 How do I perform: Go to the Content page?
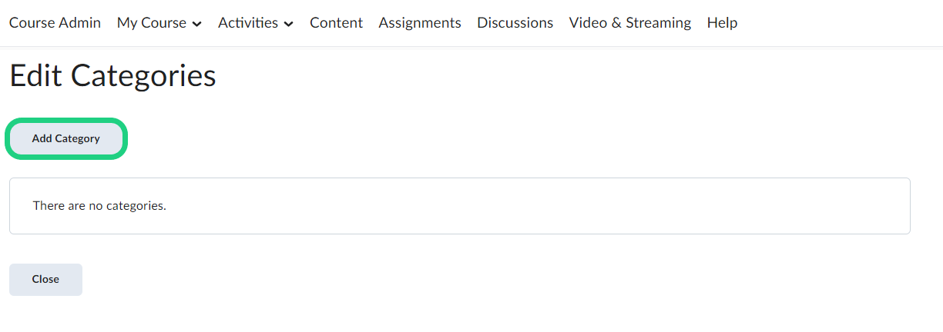(336, 23)
